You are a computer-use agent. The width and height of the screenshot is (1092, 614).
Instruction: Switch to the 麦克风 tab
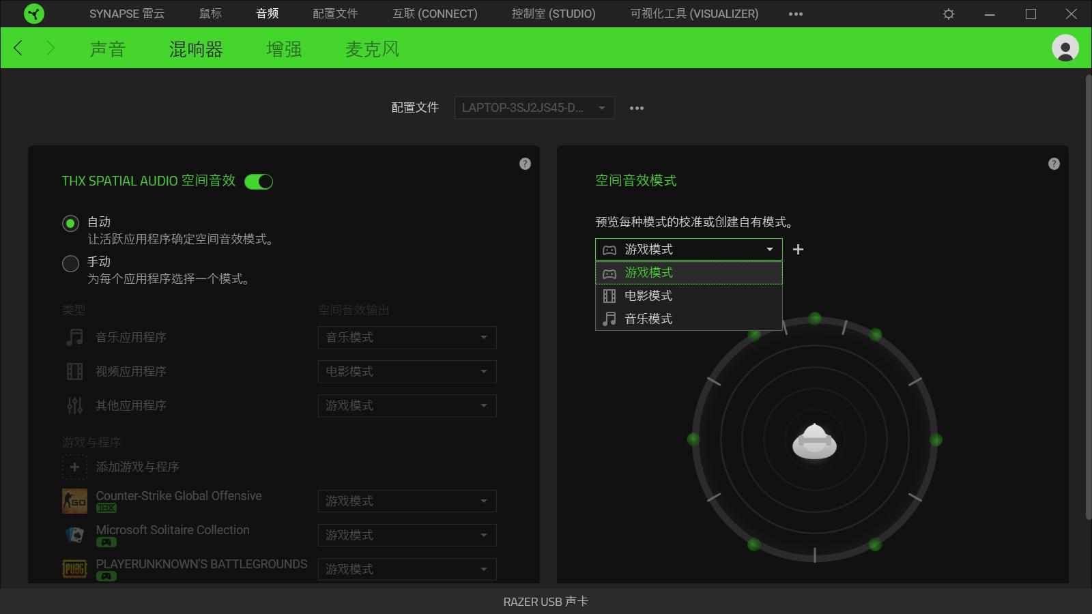(x=372, y=48)
